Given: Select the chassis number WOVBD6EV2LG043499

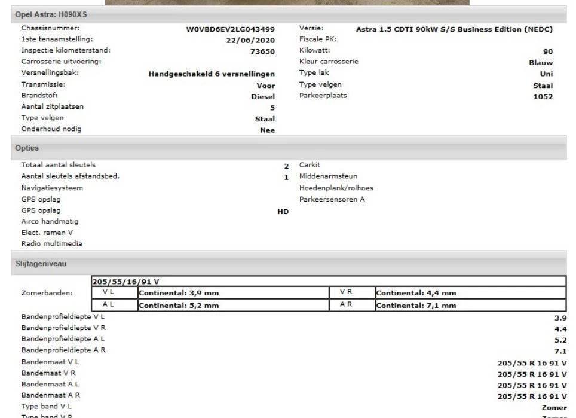Looking at the screenshot, I should point(231,28).
